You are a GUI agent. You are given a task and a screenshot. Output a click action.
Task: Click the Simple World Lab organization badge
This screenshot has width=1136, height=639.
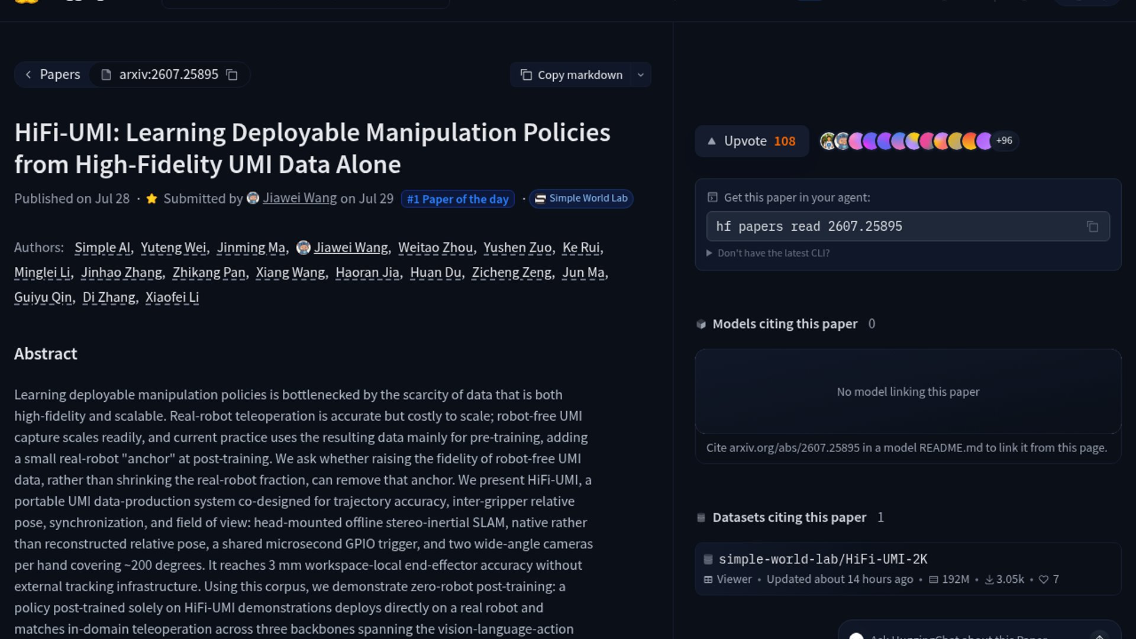[x=581, y=199]
